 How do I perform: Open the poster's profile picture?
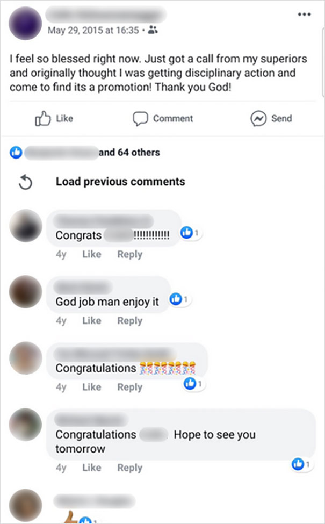[25, 24]
